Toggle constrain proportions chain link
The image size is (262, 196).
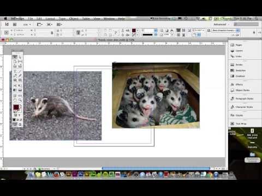(52, 33)
